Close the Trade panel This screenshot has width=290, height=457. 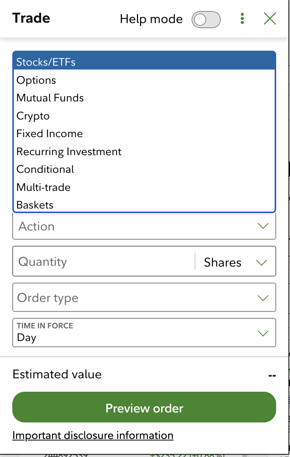[x=270, y=19]
